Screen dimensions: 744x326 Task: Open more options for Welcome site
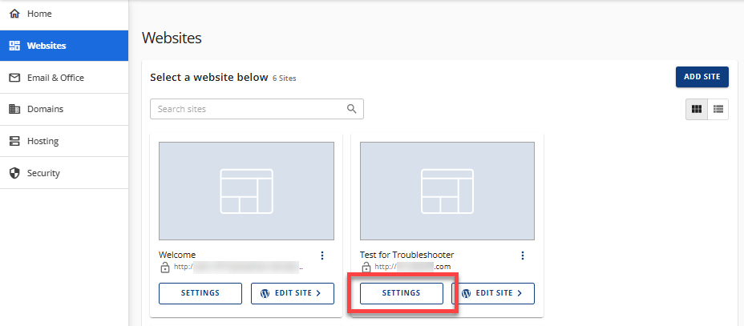tap(322, 256)
